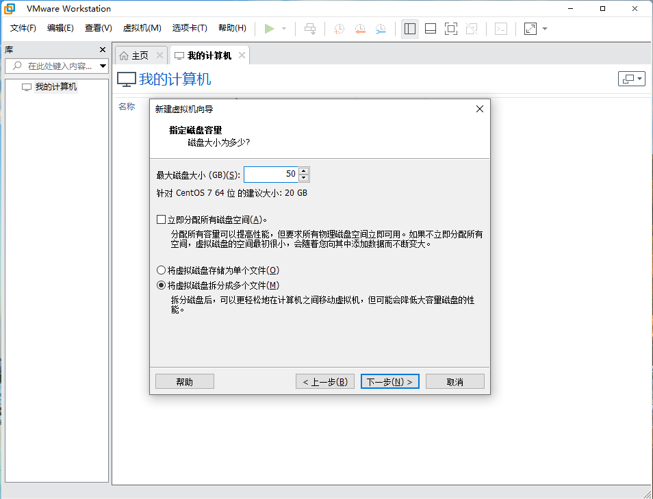Open the 编辑(E) menu
This screenshot has height=499, width=653.
click(60, 28)
